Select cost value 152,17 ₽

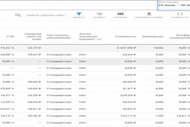coord(128,116)
